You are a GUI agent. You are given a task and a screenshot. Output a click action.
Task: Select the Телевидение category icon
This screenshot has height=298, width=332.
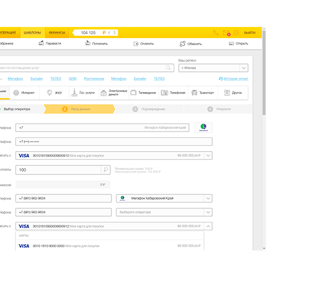tap(133, 92)
